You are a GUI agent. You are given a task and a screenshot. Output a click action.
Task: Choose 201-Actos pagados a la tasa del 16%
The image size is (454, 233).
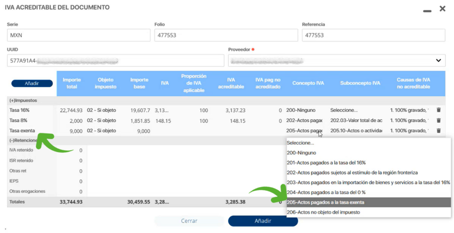click(326, 163)
